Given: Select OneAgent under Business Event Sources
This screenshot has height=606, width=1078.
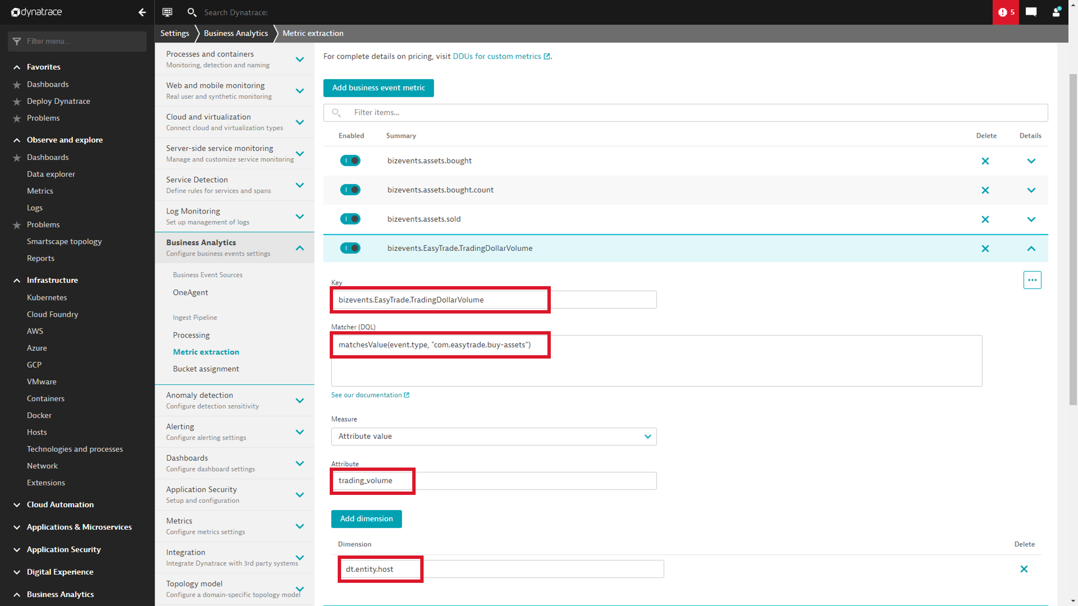Looking at the screenshot, I should [x=190, y=292].
